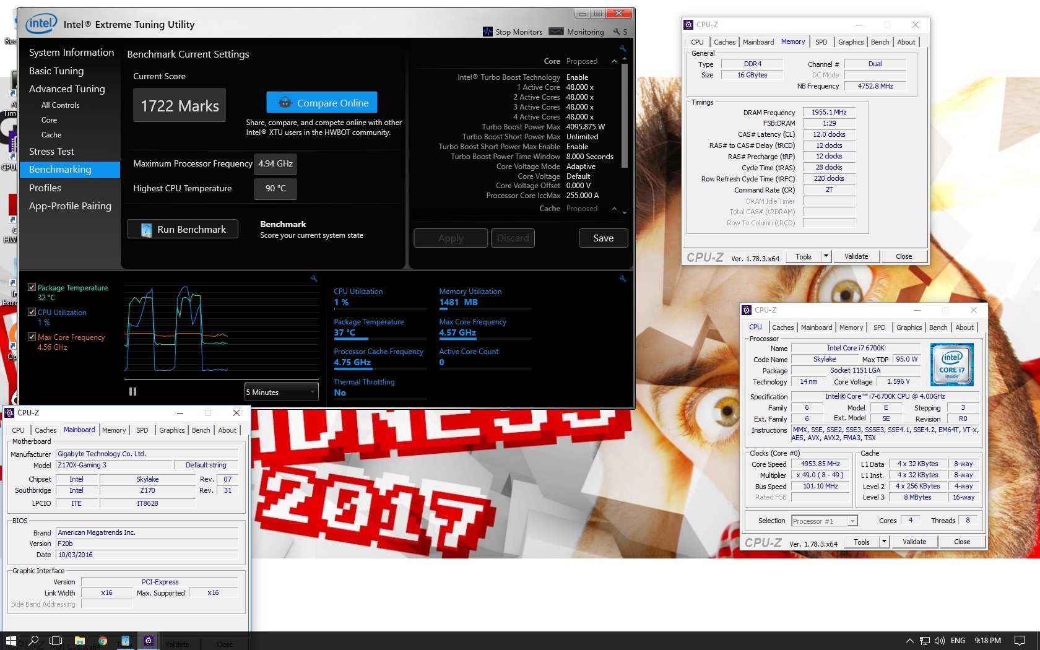This screenshot has width=1040, height=650.
Task: Select Core under Advanced Tuning
Action: 49,120
